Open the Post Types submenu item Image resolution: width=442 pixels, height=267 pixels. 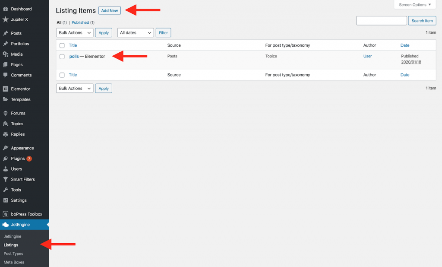[13, 254]
